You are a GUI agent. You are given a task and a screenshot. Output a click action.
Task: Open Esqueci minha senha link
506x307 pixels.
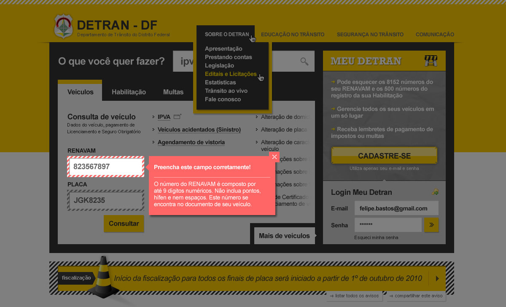click(x=376, y=237)
